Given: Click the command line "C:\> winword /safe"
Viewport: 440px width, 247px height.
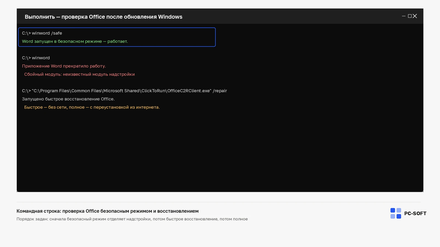Looking at the screenshot, I should point(42,33).
